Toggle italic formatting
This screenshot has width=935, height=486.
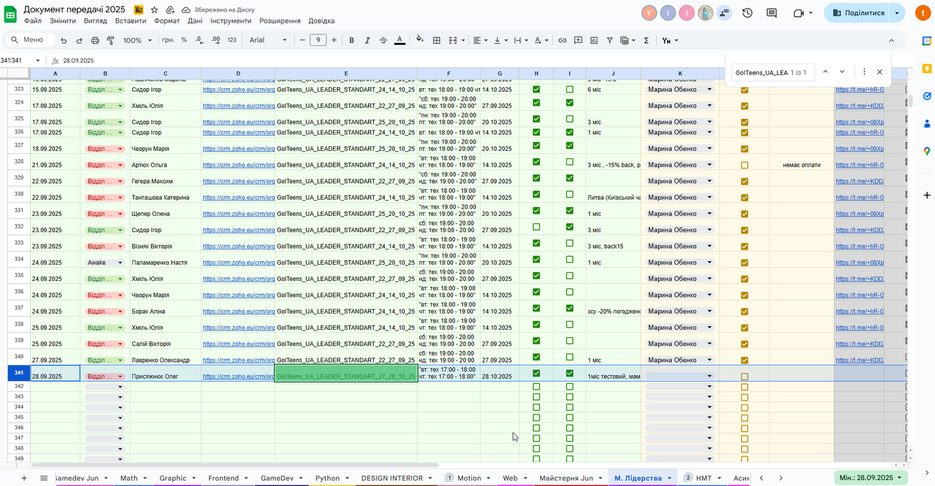click(x=367, y=40)
